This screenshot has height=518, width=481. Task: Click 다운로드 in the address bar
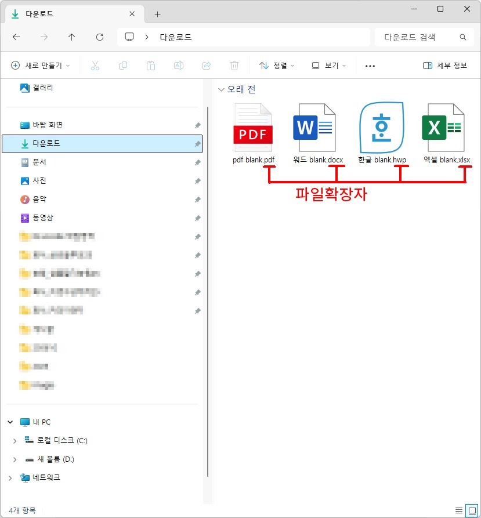tap(176, 37)
